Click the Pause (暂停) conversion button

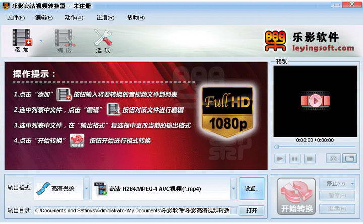pos(337,196)
